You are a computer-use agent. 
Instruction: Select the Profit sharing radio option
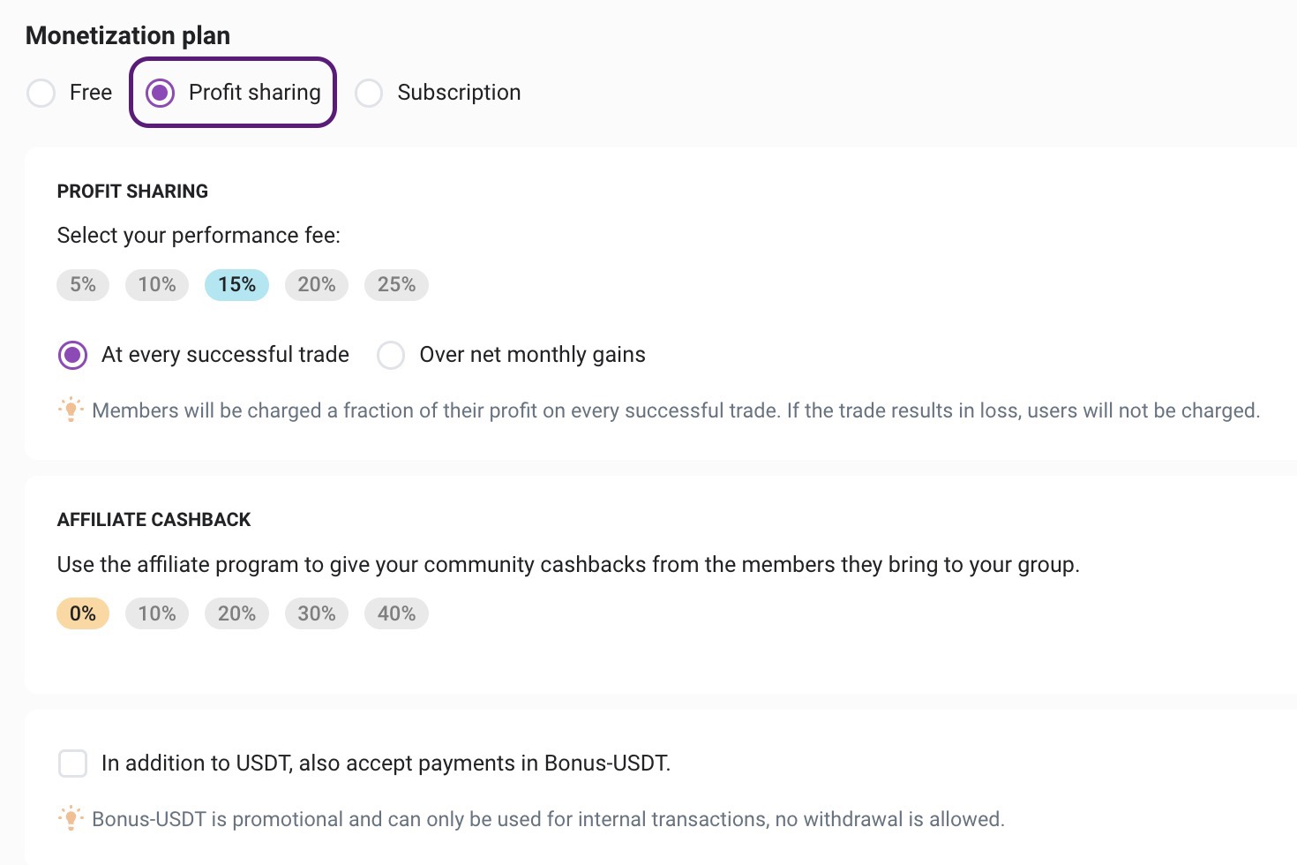(161, 93)
